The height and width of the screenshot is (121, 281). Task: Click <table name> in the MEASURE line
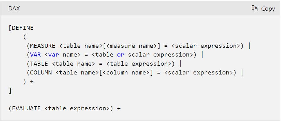click(x=81, y=46)
